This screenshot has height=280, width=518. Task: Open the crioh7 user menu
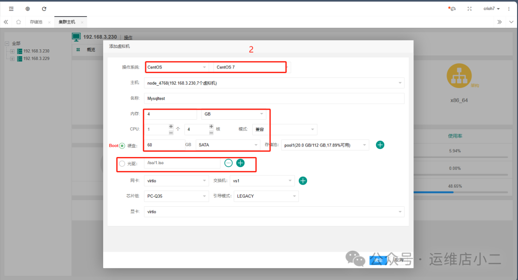point(492,9)
